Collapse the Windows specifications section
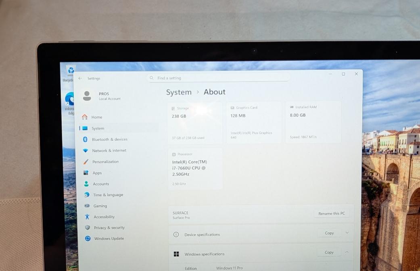This screenshot has height=271, width=420. (x=347, y=252)
